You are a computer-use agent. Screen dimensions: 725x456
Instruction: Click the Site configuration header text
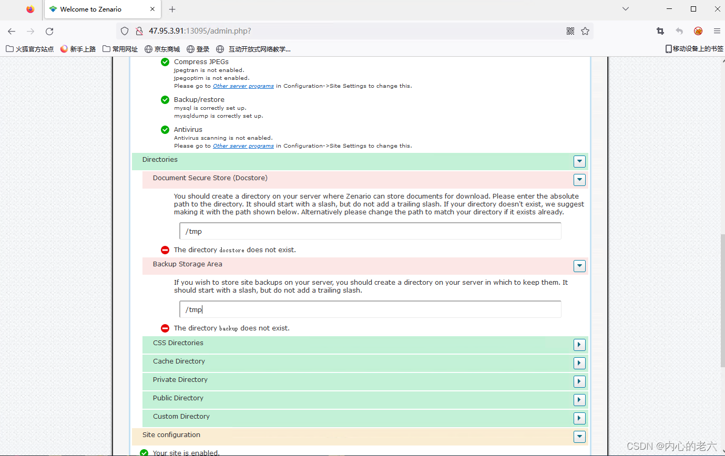171,435
